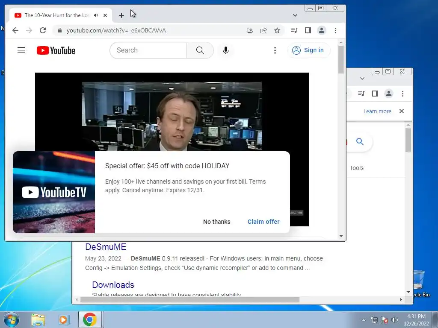Reload the YouTube page
Screen dimensions: 438x328
tap(43, 30)
